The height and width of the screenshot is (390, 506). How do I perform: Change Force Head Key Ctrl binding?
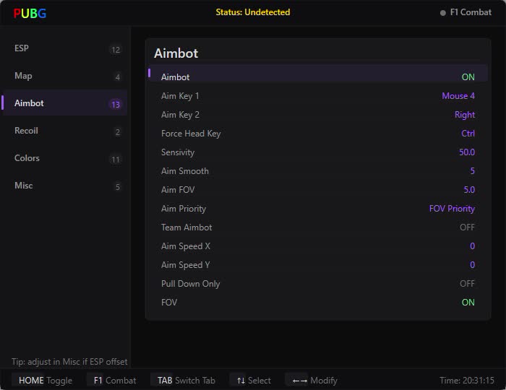[x=468, y=134]
